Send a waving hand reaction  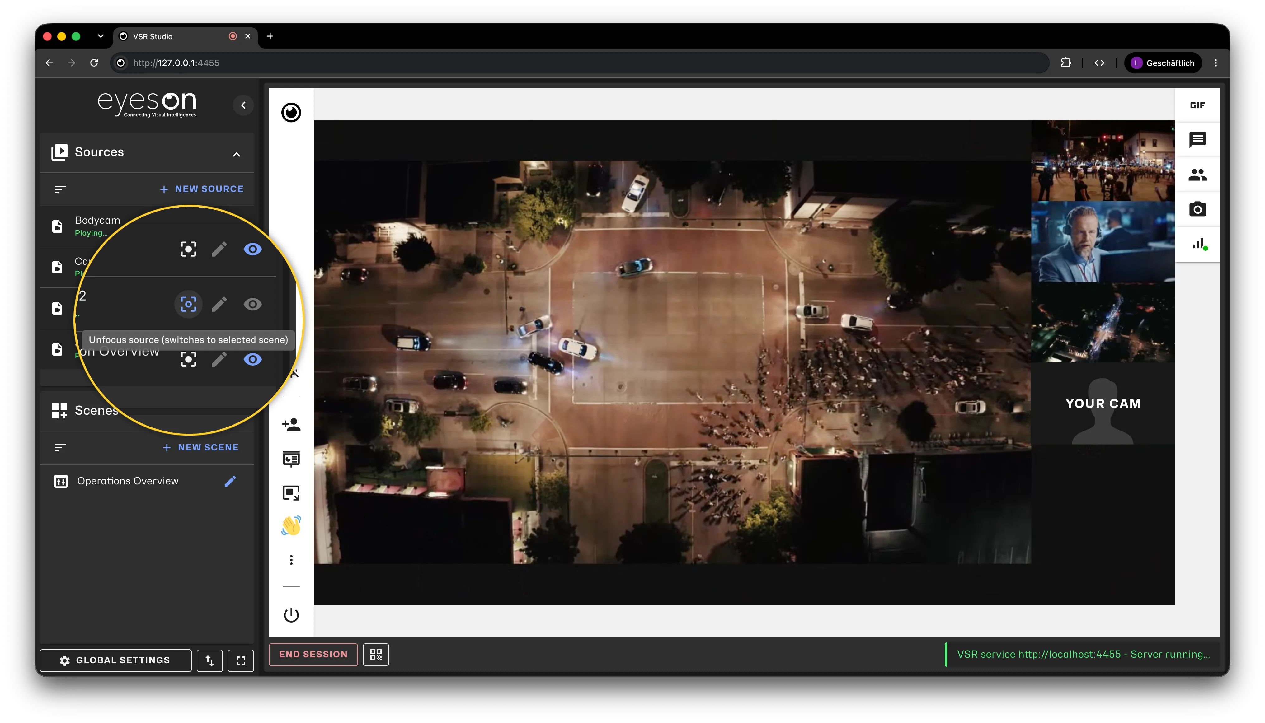click(x=291, y=525)
